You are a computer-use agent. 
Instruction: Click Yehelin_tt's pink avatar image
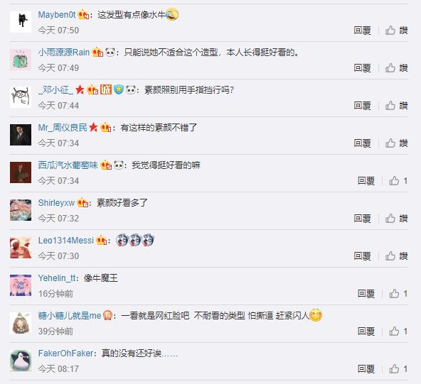pyautogui.click(x=21, y=285)
